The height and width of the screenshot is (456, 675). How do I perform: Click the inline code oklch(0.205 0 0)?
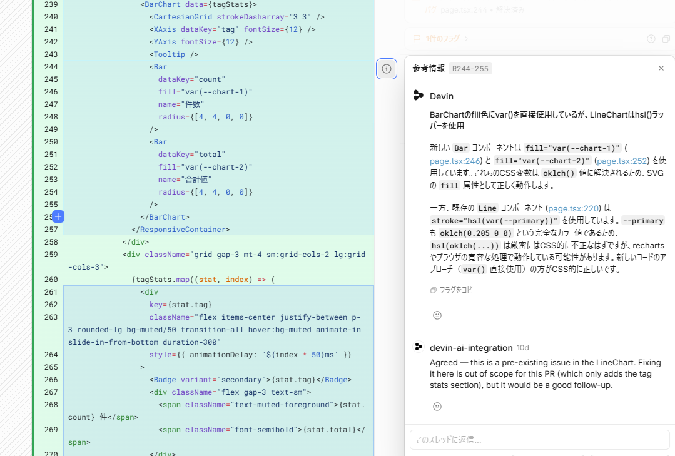pyautogui.click(x=475, y=233)
